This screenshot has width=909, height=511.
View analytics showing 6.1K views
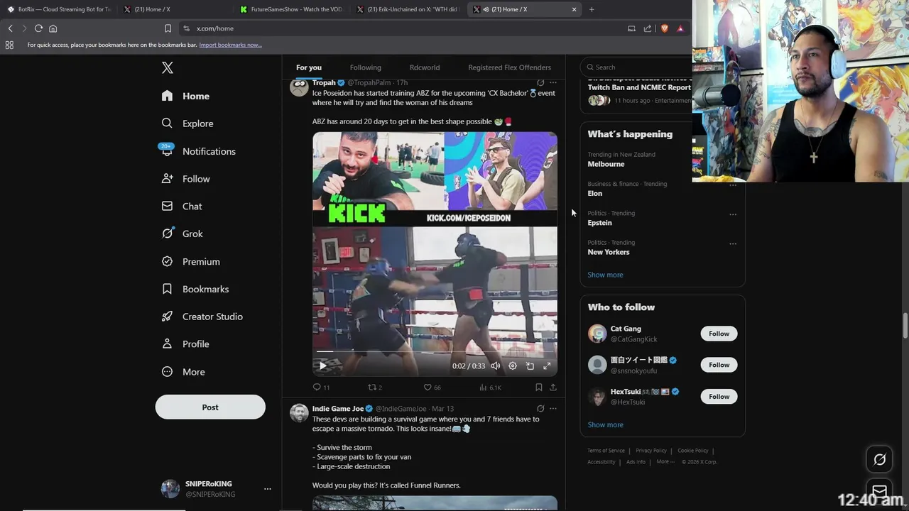tap(490, 388)
